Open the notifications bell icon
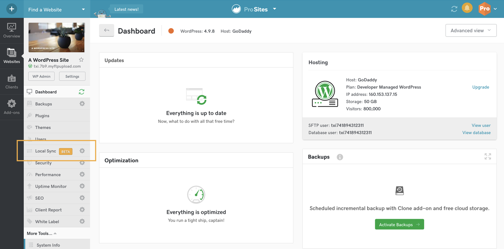 (x=467, y=9)
